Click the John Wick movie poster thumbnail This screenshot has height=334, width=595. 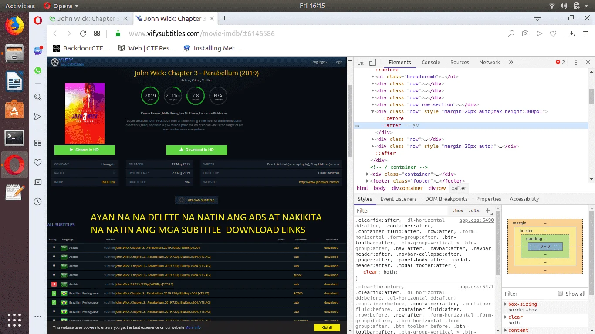[x=85, y=113]
